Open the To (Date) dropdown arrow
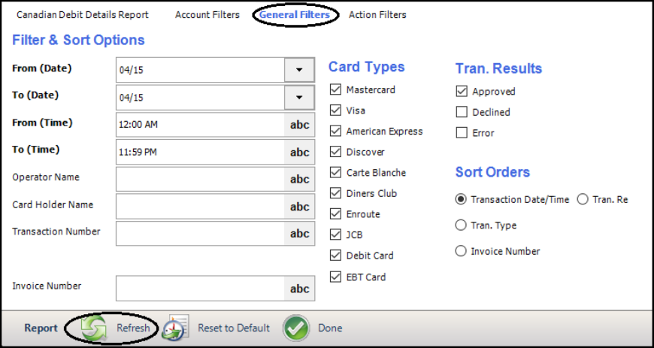Image resolution: width=654 pixels, height=348 pixels. pos(299,98)
